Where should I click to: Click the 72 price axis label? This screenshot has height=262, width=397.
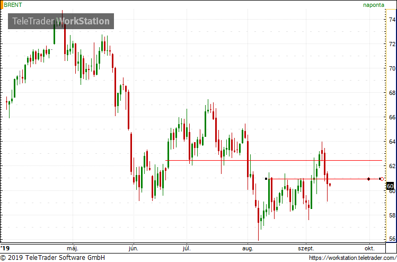coord(392,44)
